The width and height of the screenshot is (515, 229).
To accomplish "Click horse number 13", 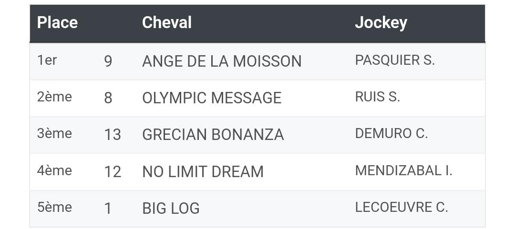I will [113, 135].
